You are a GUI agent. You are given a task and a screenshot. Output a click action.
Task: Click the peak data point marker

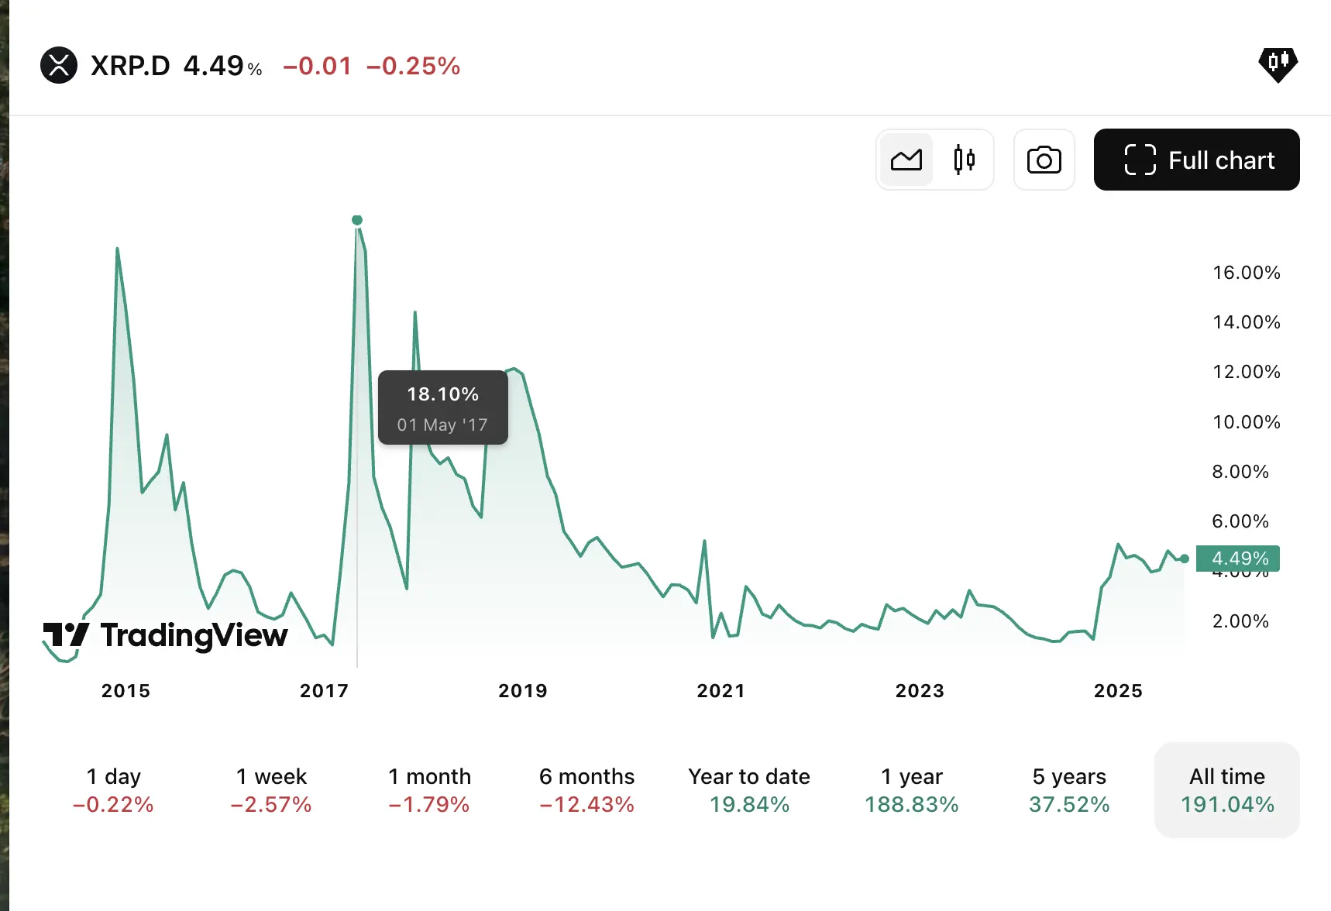click(x=357, y=220)
